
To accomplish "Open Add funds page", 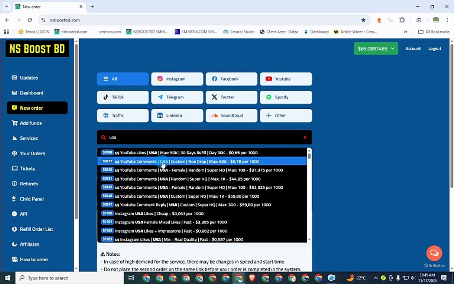I will [31, 123].
